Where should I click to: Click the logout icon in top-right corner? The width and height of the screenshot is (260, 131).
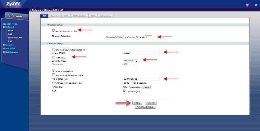click(x=255, y=5)
